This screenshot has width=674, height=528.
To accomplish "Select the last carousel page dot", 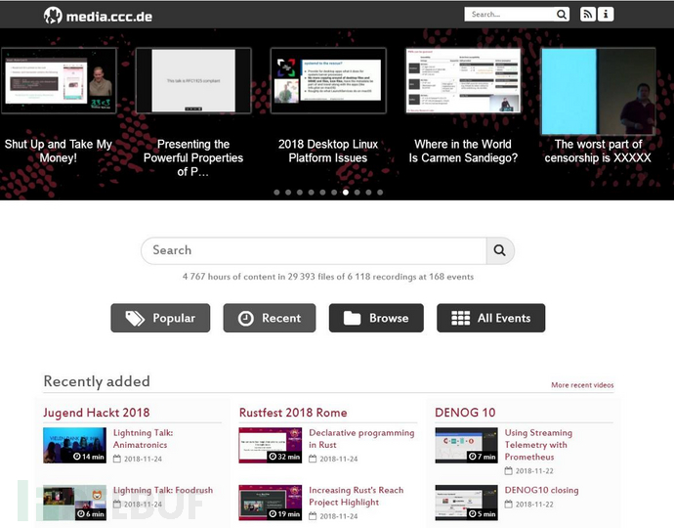I will pos(380,193).
